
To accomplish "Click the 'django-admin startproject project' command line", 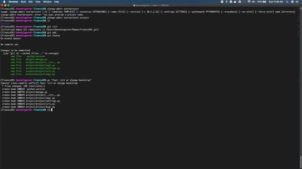I will pos(45,18).
